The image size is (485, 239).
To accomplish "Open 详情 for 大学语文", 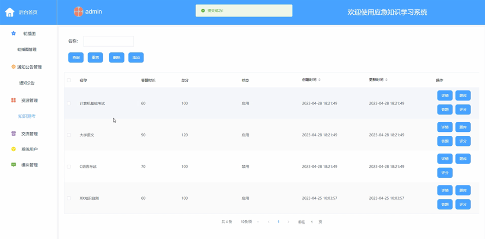I will [445, 127].
